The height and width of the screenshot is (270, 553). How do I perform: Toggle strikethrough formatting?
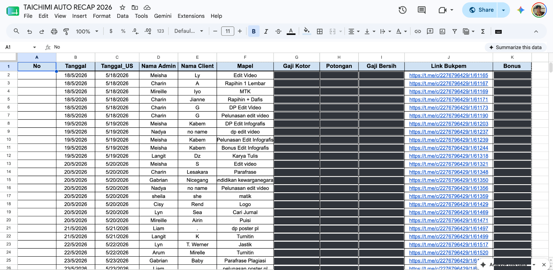point(278,31)
